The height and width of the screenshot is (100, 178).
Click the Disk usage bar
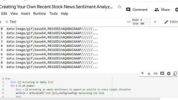(145, 24)
